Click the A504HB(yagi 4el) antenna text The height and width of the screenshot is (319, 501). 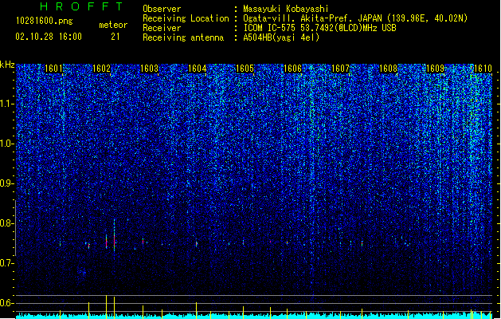click(281, 37)
